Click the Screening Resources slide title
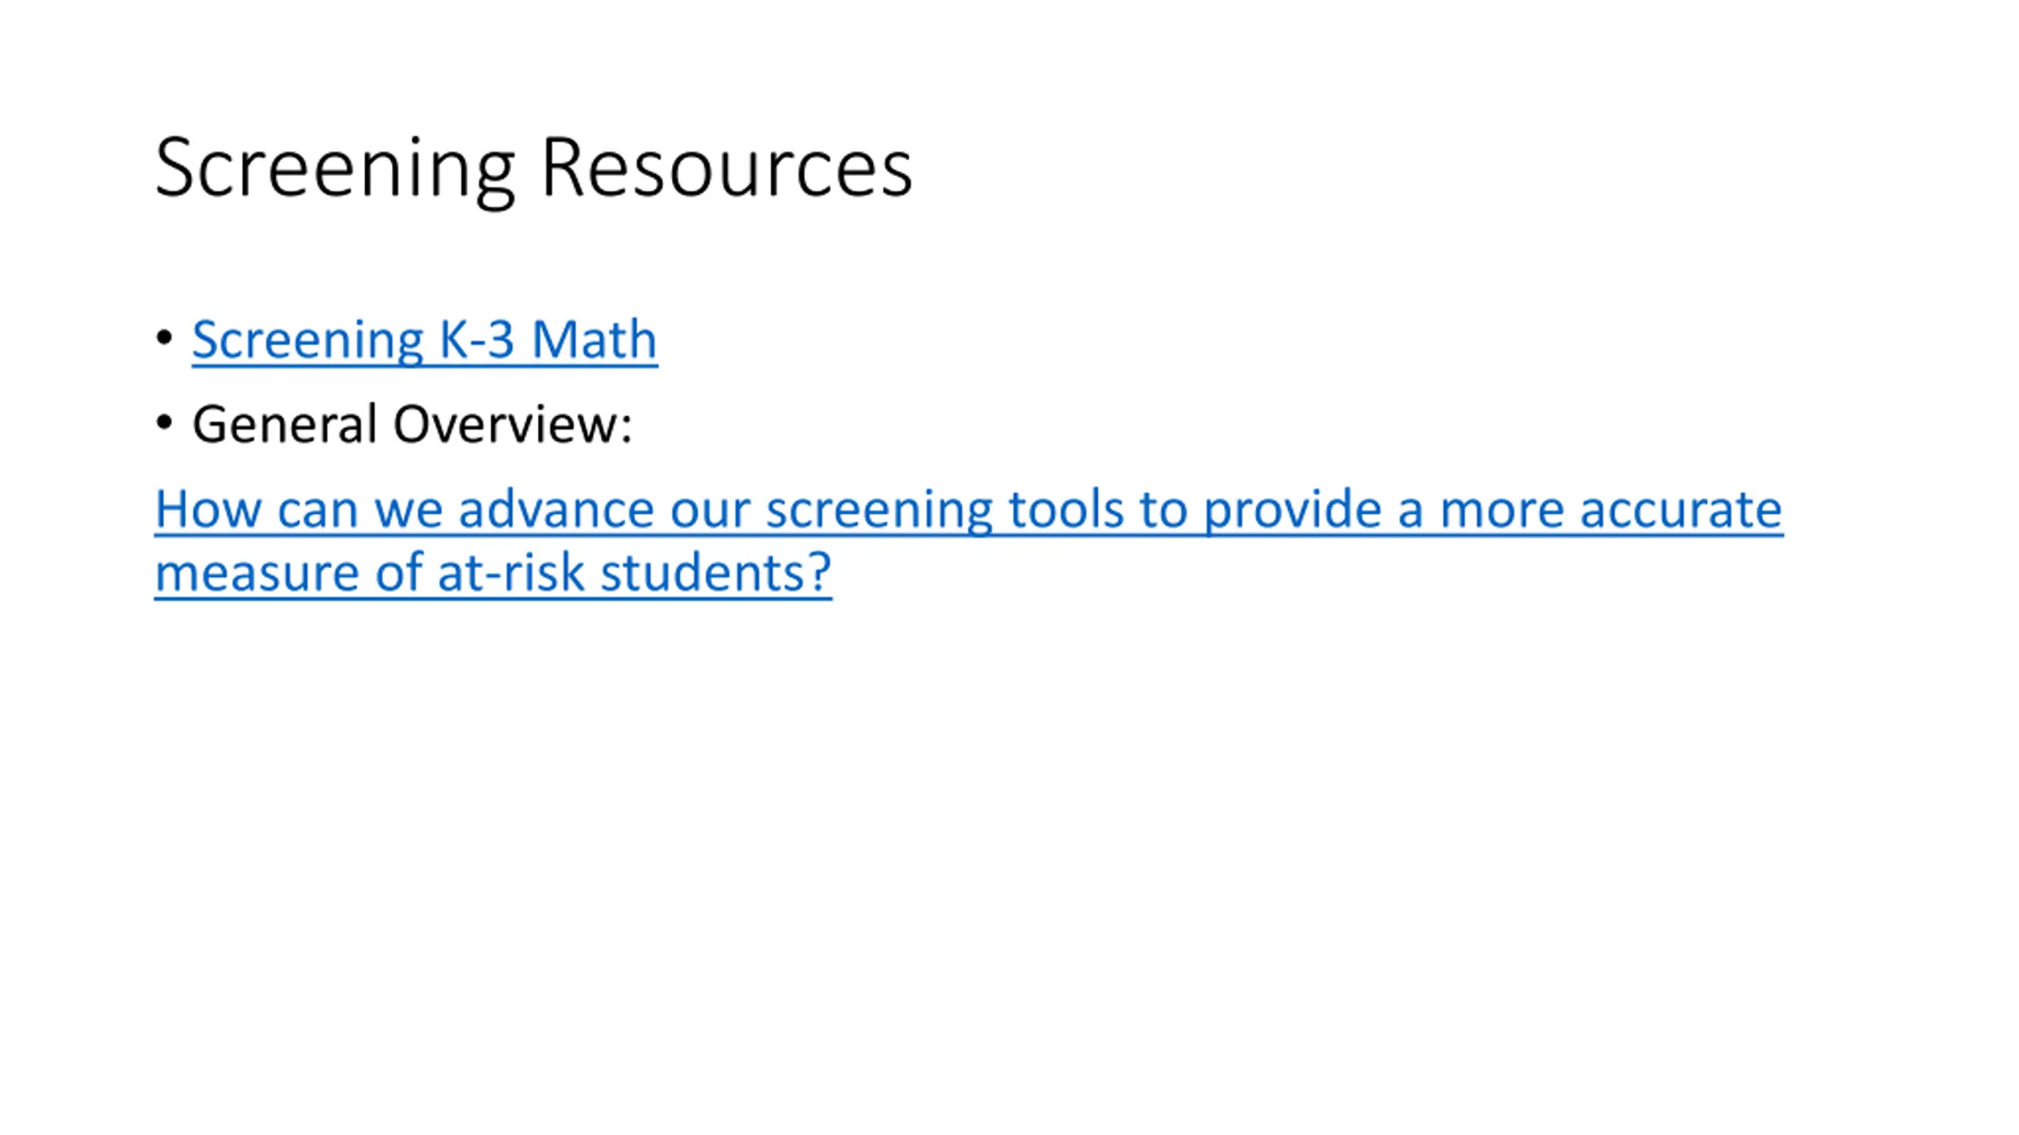Image resolution: width=2019 pixels, height=1135 pixels. click(533, 168)
